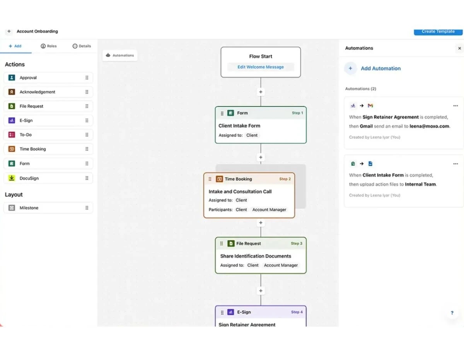Click the Automations button on canvas
Image resolution: width=464 pixels, height=348 pixels.
coord(120,55)
